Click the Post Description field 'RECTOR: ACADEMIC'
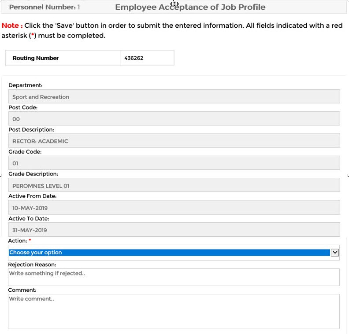The height and width of the screenshot is (334, 349). click(174, 141)
